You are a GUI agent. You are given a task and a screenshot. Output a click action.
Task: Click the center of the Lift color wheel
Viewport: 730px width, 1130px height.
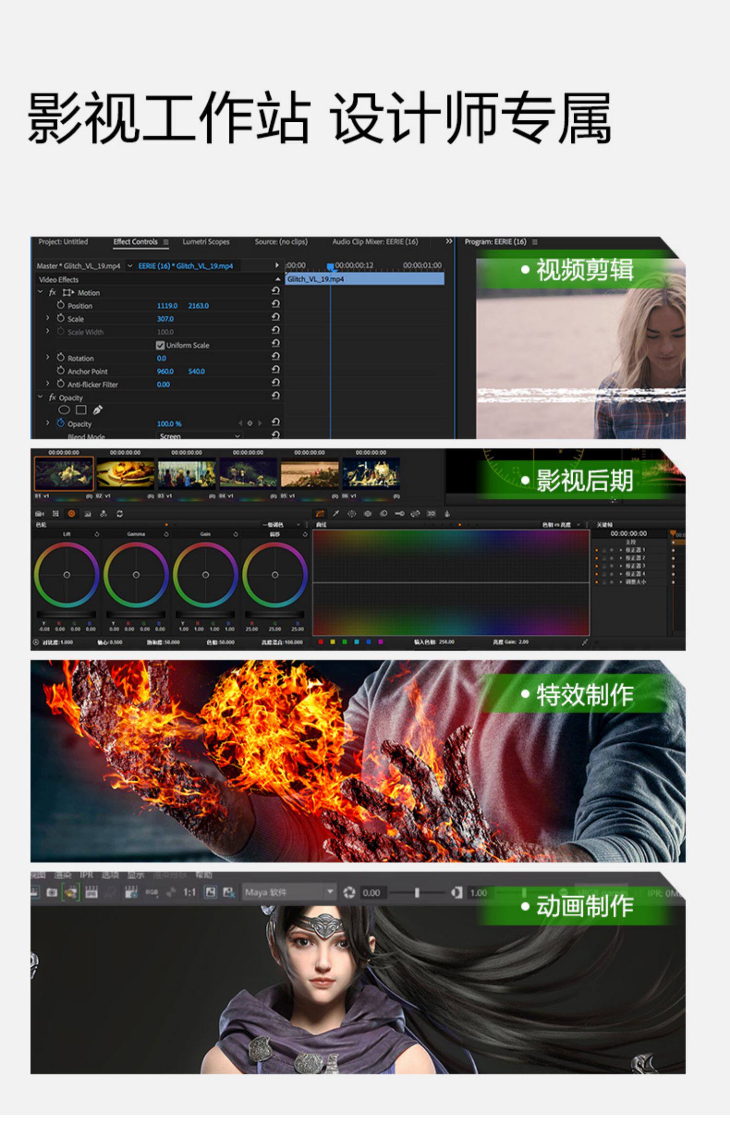(x=67, y=575)
